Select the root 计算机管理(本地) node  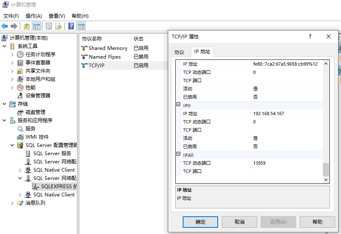click(x=29, y=38)
